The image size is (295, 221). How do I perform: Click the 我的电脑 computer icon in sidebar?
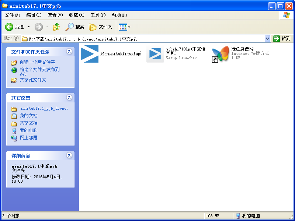14,131
